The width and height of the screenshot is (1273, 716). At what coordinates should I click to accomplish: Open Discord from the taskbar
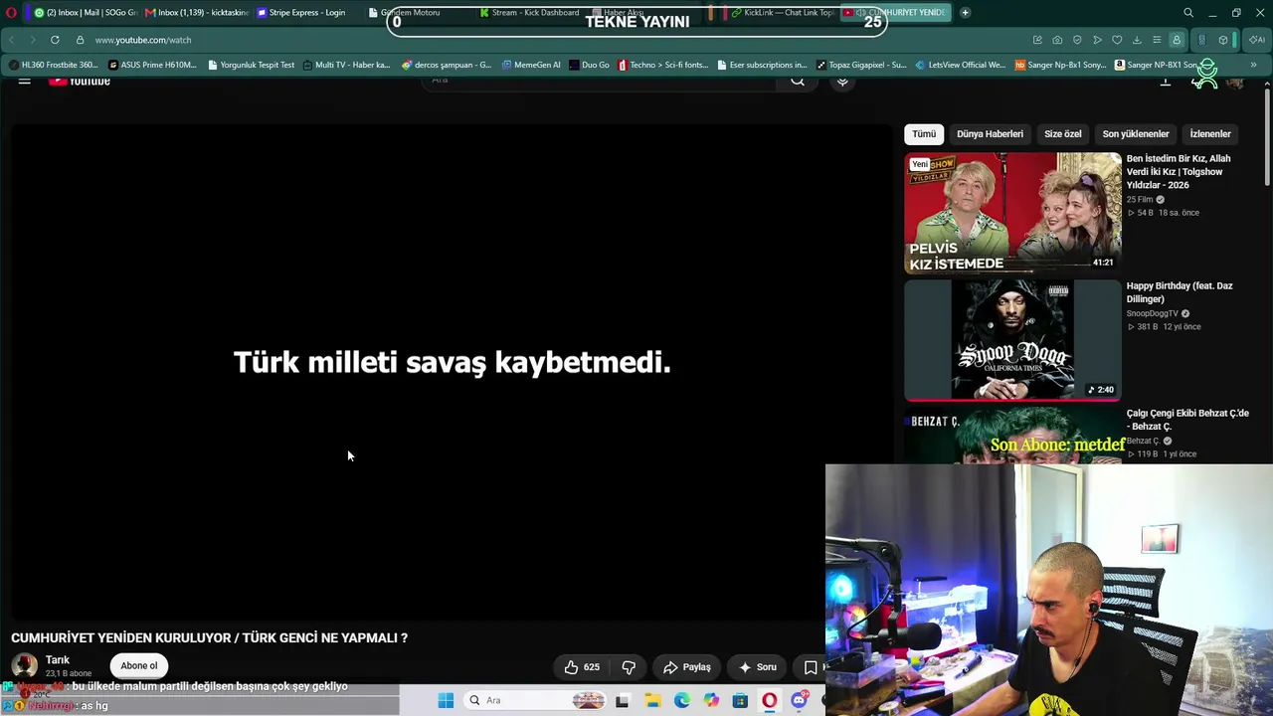click(799, 701)
